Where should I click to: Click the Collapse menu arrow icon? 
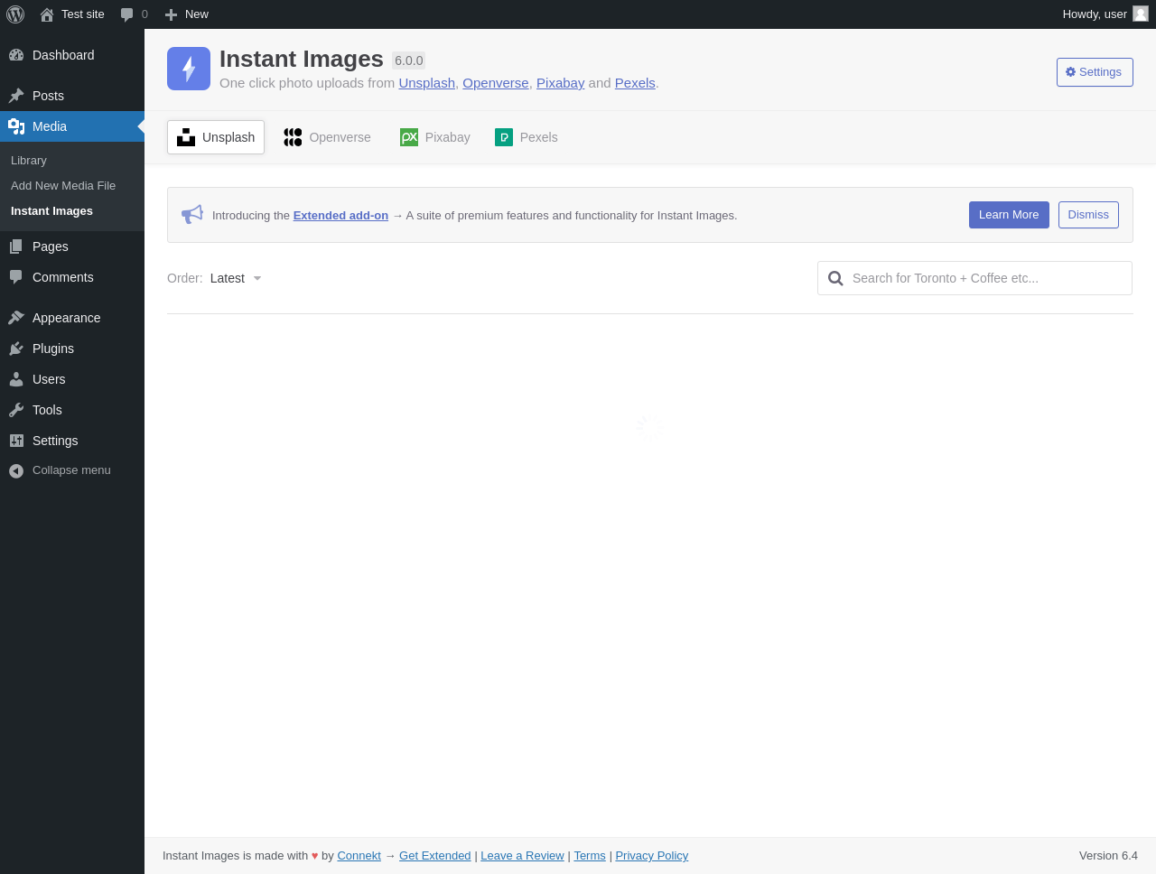coord(16,470)
